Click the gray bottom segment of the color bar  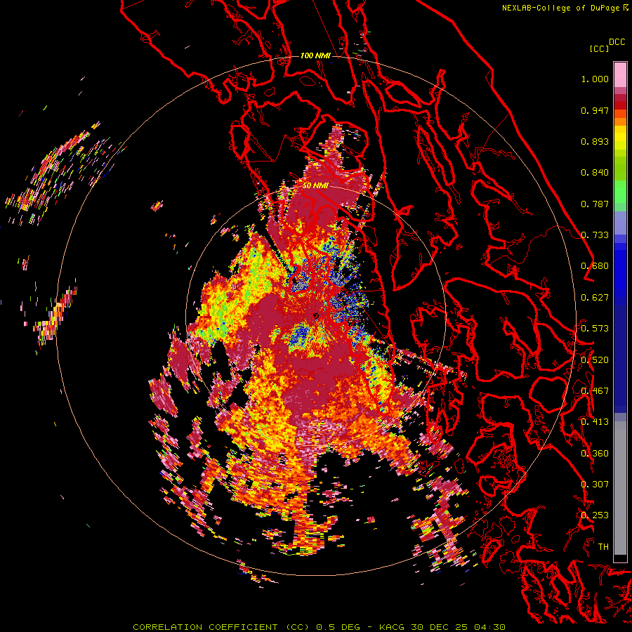click(x=620, y=488)
